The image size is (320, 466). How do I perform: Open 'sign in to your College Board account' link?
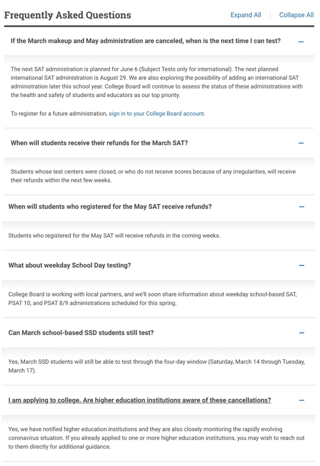pos(156,114)
